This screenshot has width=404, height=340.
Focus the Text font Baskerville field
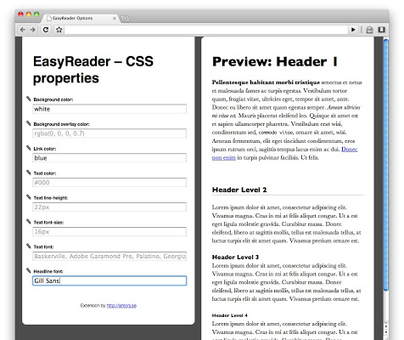pos(109,256)
